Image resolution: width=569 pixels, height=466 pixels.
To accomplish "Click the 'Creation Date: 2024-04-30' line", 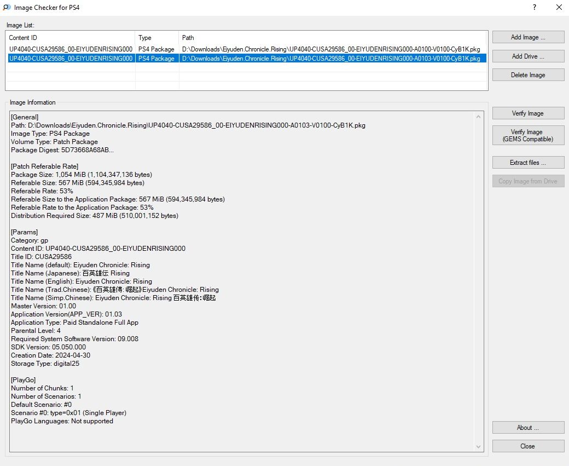I will (50, 355).
